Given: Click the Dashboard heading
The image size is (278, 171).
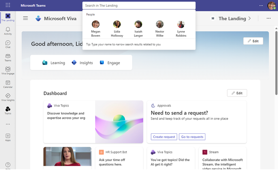Looking at the screenshot, I should pos(55,93).
